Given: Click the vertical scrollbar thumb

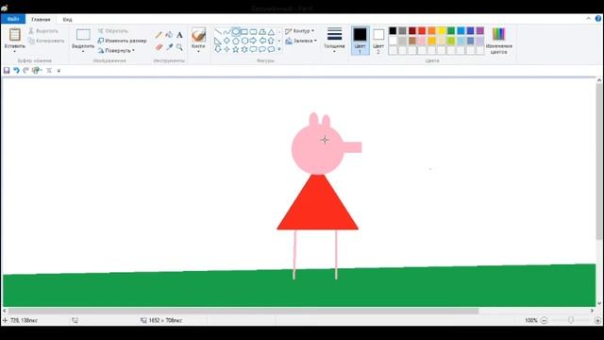Looking at the screenshot, I should pyautogui.click(x=599, y=161).
